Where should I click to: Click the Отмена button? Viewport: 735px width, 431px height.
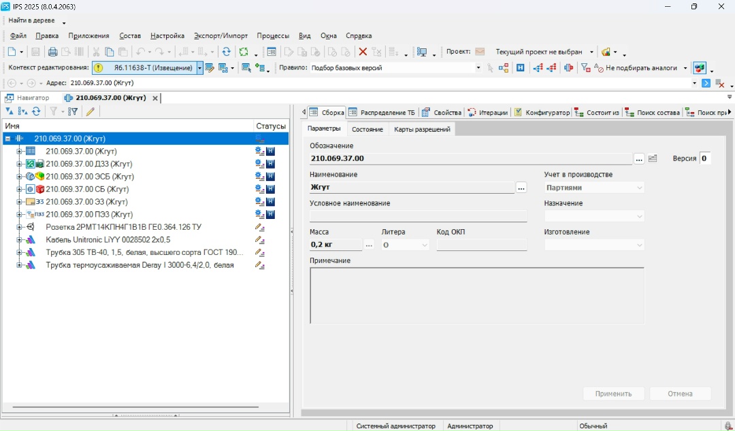[680, 394]
